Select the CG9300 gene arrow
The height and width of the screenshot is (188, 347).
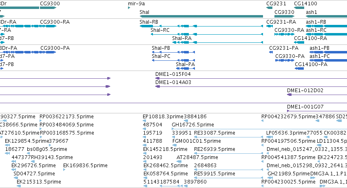48,8
